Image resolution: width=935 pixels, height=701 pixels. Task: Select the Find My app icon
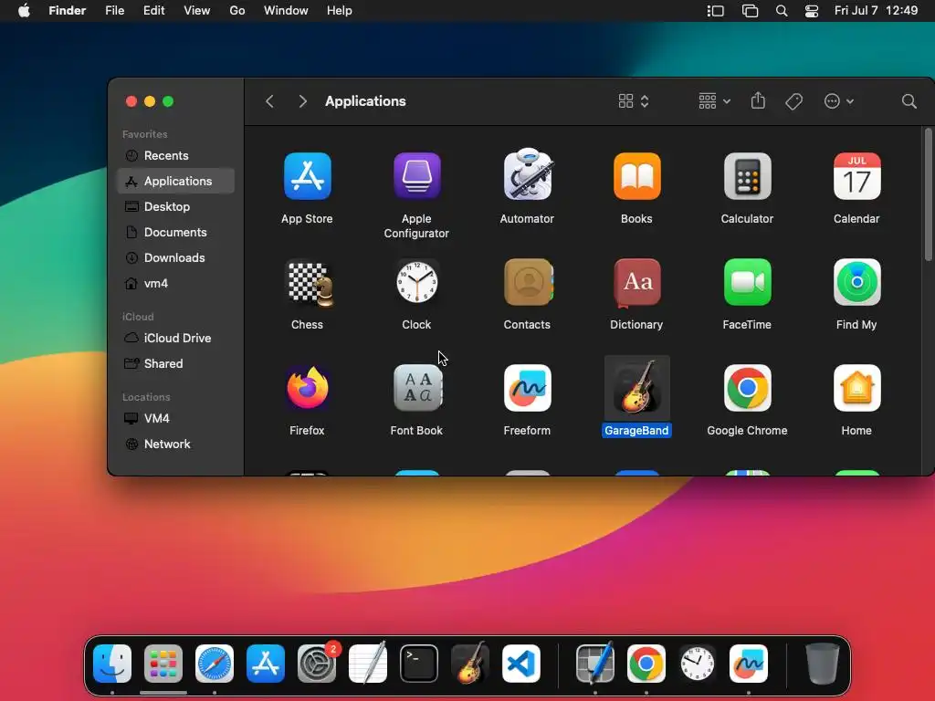click(856, 283)
